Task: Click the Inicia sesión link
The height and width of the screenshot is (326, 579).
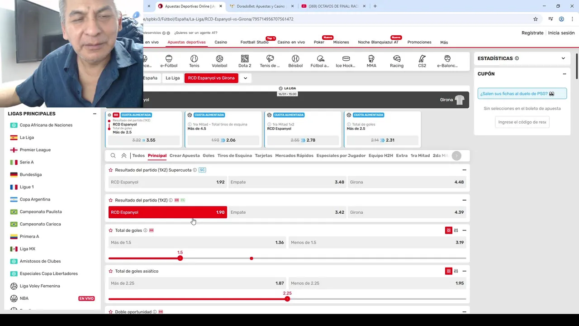Action: click(561, 33)
